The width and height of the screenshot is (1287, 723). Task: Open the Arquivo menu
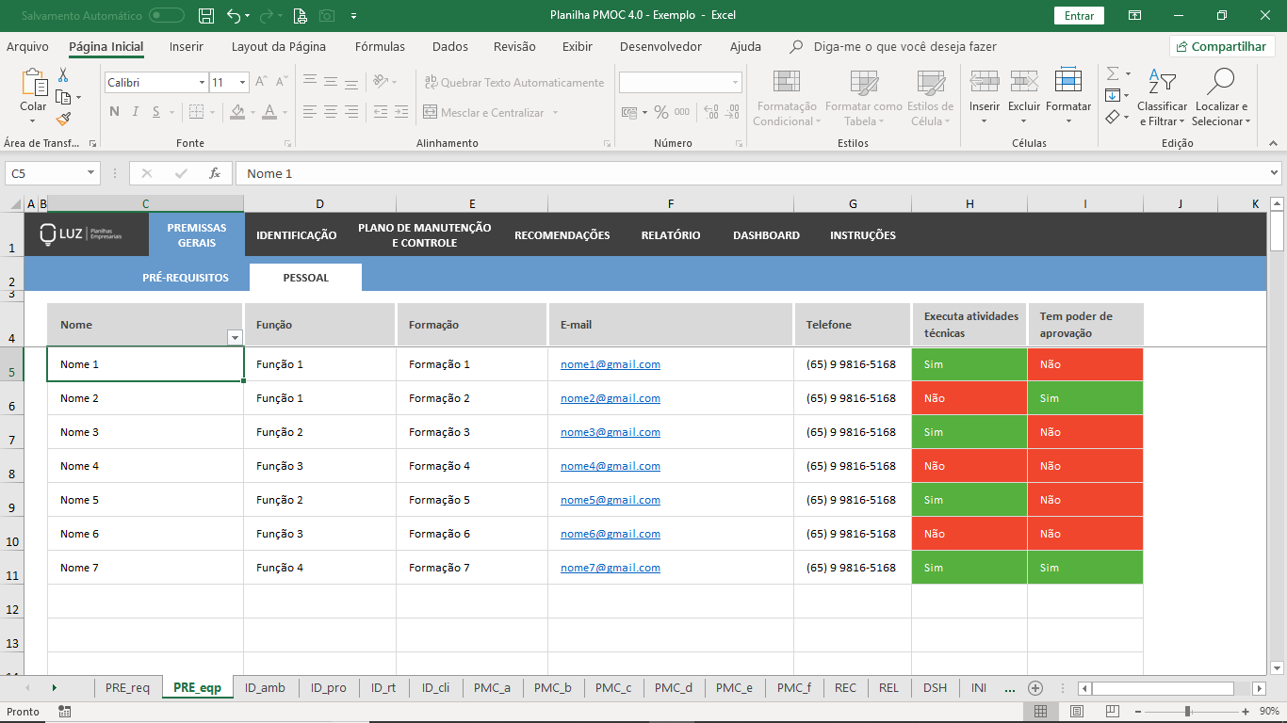pos(27,46)
